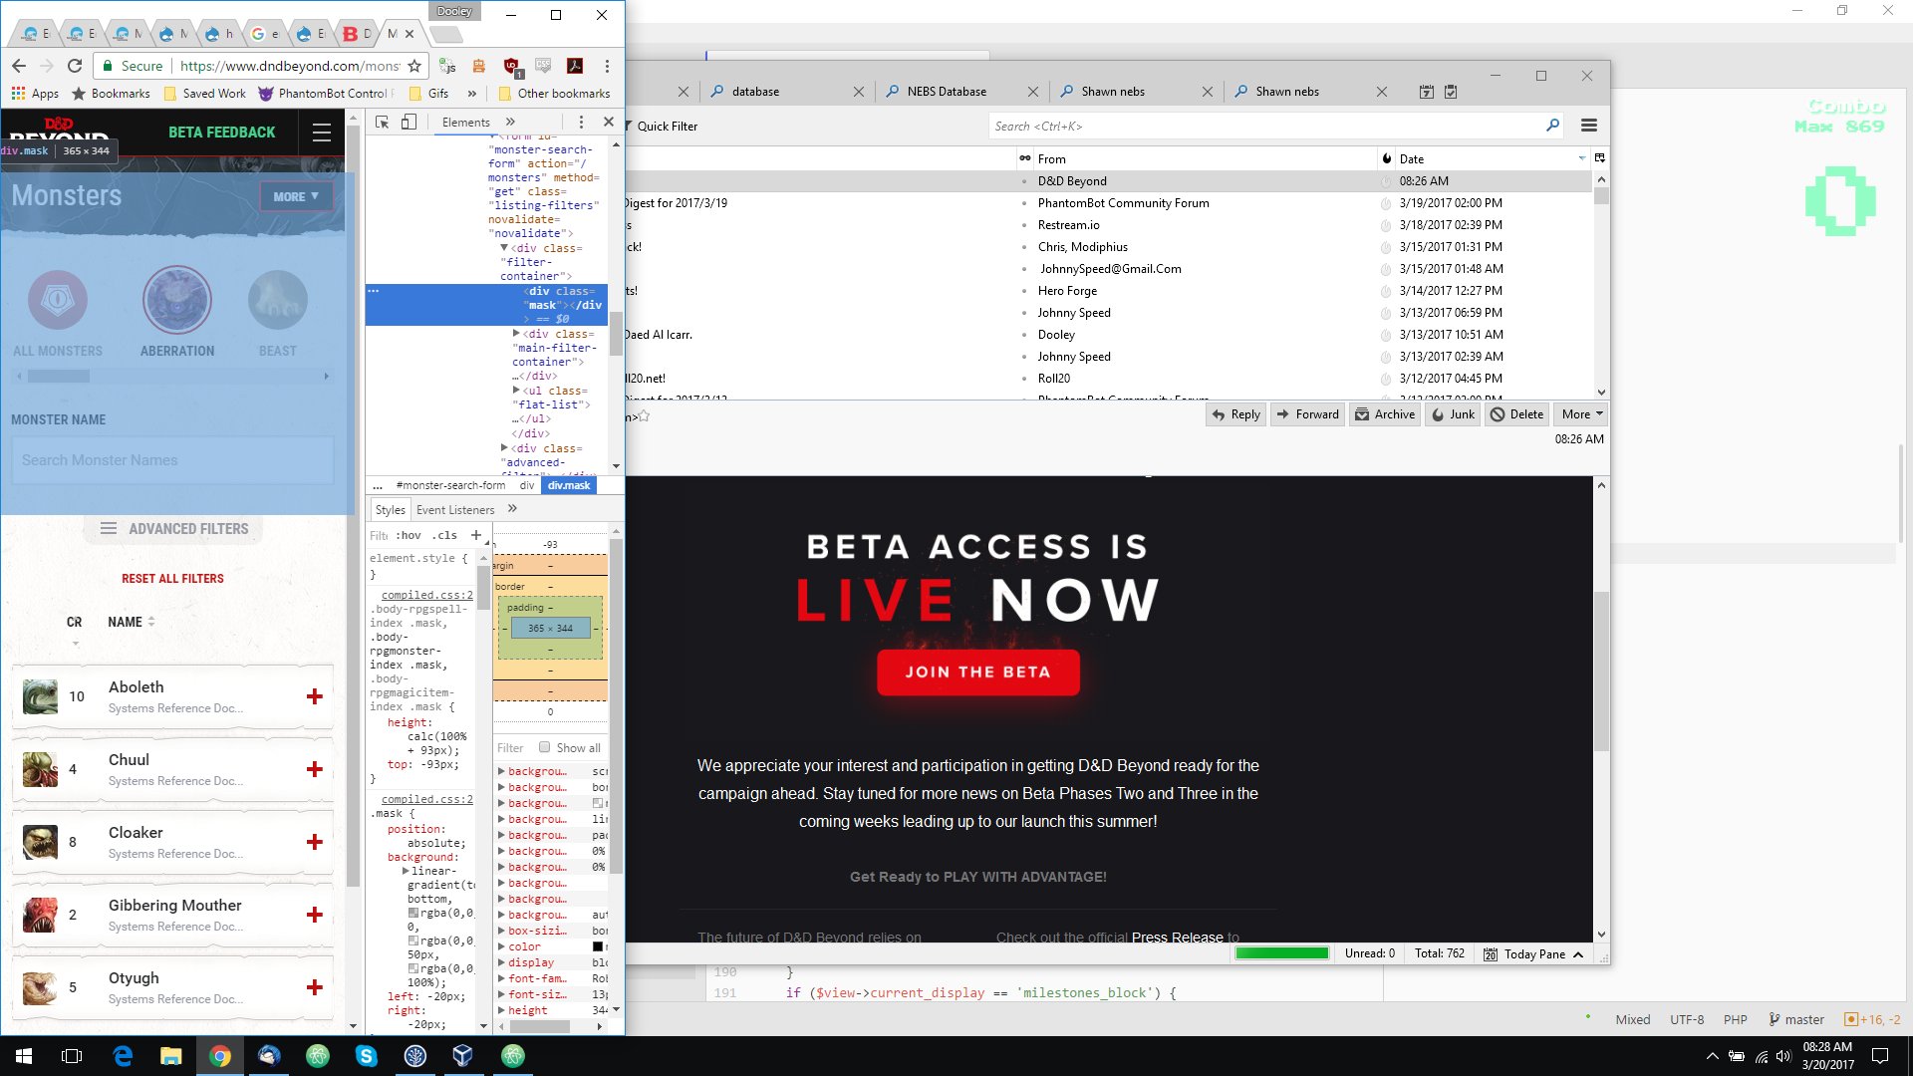Viewport: 1913px width, 1076px height.
Task: Close the DevTools panel
Action: [609, 122]
